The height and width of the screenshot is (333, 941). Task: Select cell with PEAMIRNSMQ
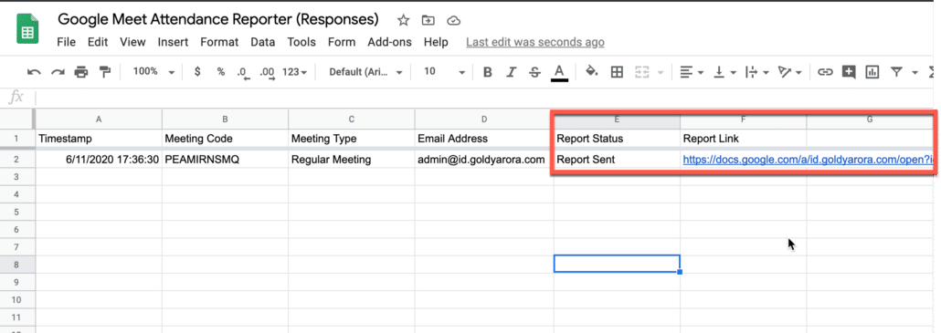click(225, 160)
